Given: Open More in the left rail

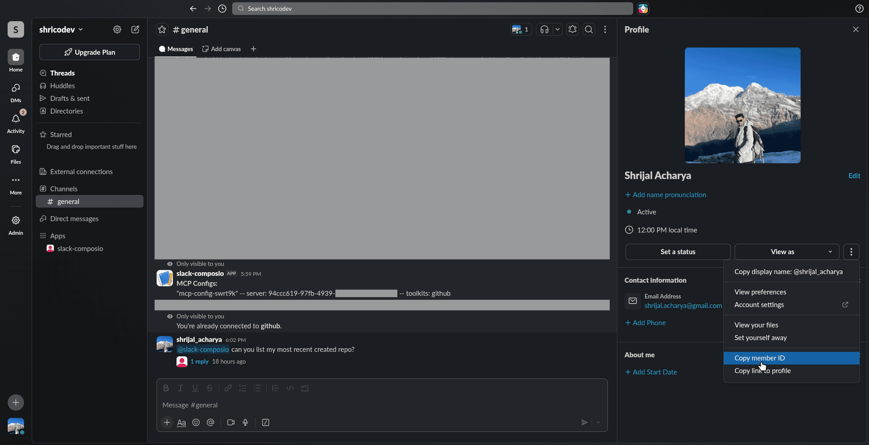Looking at the screenshot, I should point(16,185).
